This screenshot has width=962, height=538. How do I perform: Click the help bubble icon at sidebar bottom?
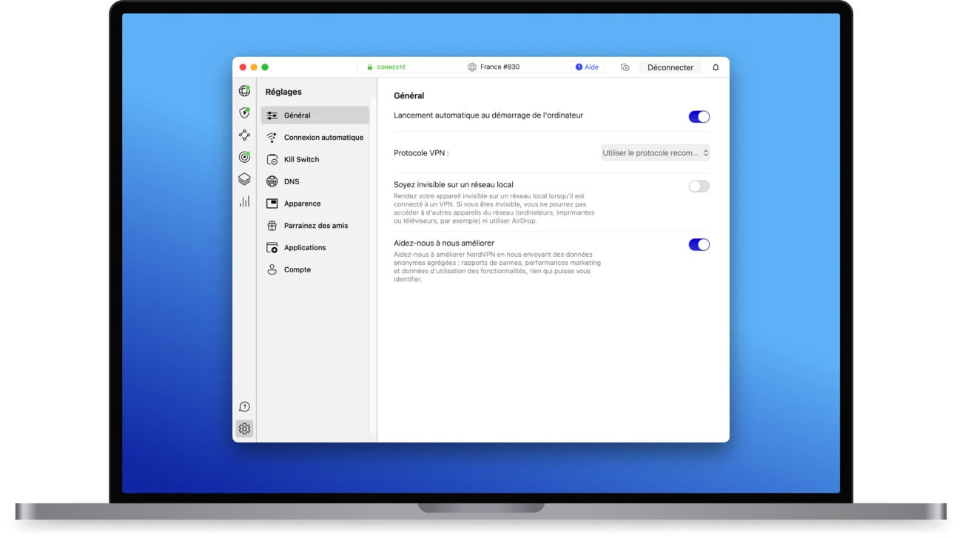pyautogui.click(x=244, y=407)
